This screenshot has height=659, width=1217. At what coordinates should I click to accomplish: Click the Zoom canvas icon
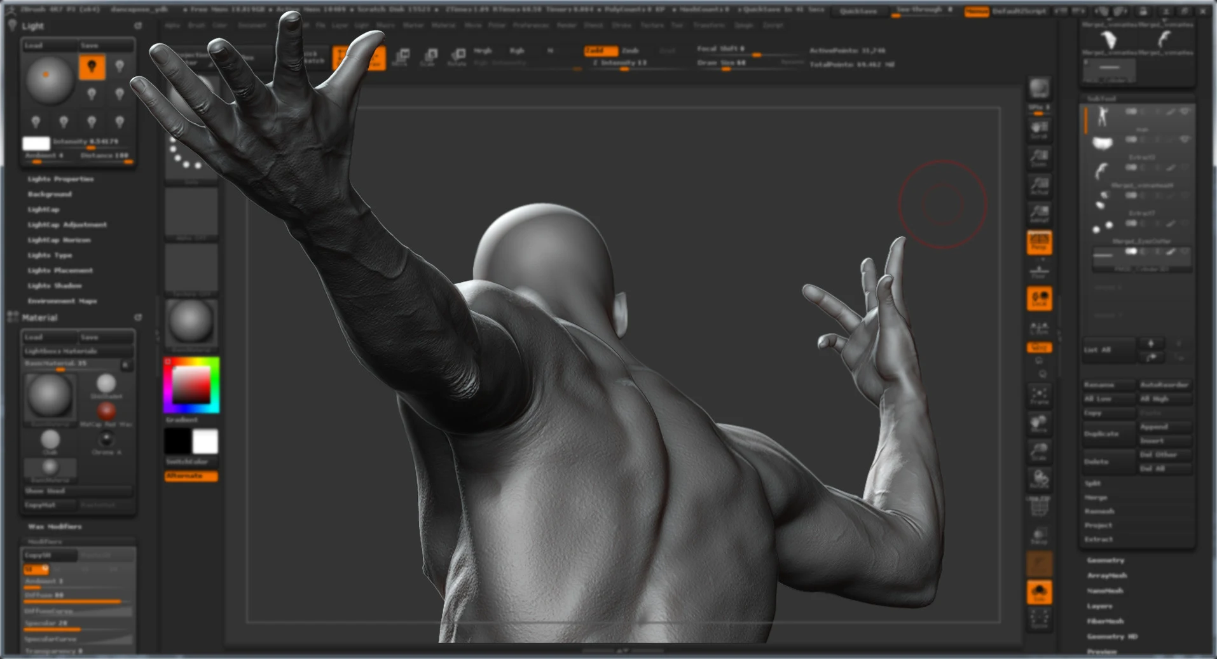(x=1039, y=158)
